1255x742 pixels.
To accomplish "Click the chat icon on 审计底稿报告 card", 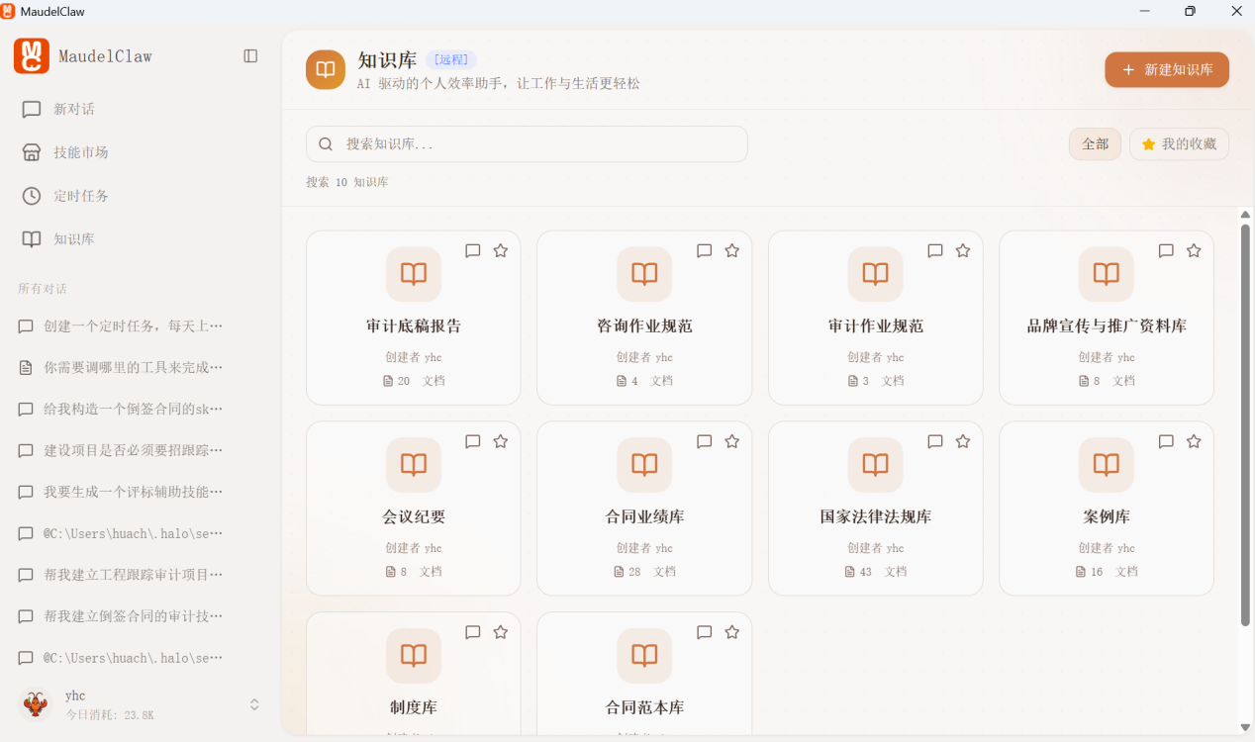I will coord(473,251).
